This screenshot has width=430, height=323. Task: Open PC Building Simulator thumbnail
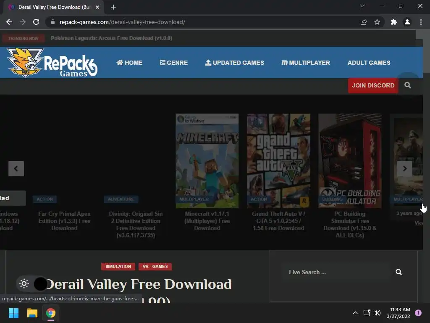(350, 161)
